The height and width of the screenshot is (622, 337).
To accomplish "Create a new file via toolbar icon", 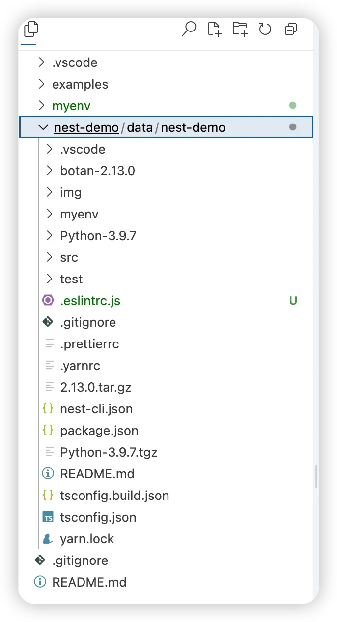I will [215, 30].
